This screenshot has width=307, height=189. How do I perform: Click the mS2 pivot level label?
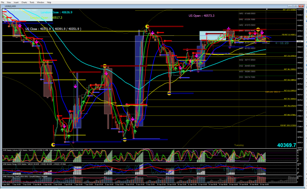click(247, 60)
